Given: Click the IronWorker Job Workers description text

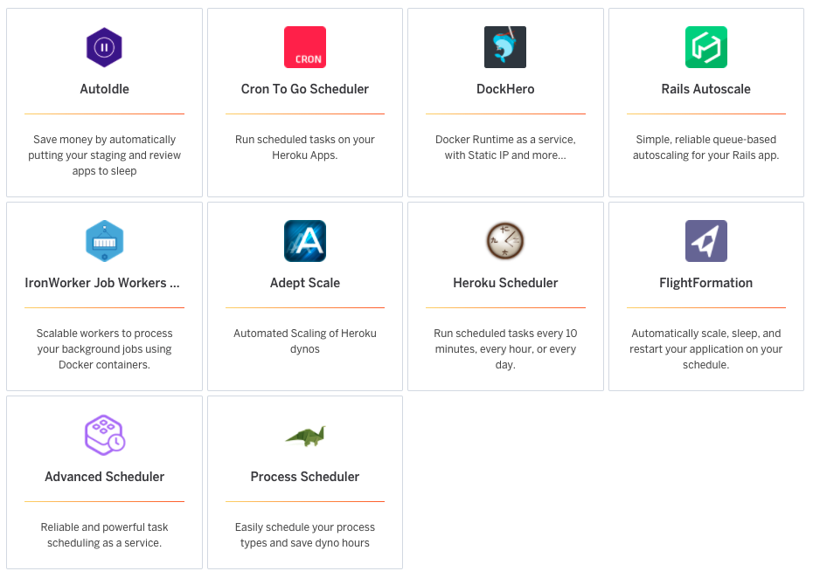Looking at the screenshot, I should pyautogui.click(x=104, y=349).
